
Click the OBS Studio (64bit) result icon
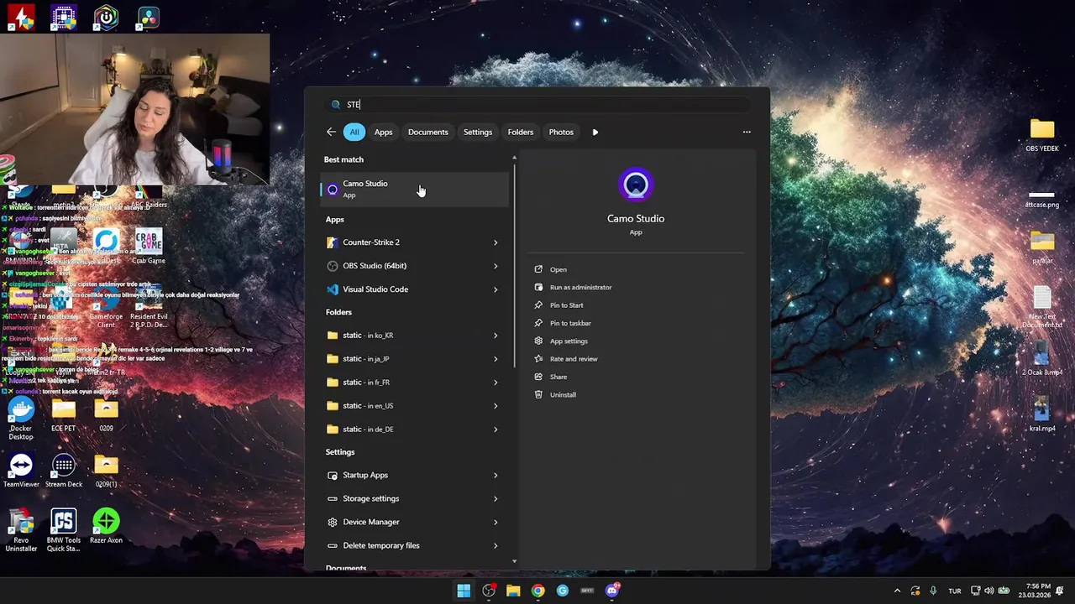pos(333,266)
